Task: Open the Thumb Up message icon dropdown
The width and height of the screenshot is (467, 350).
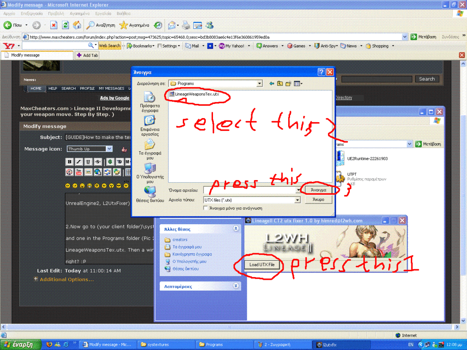Action: click(x=109, y=149)
